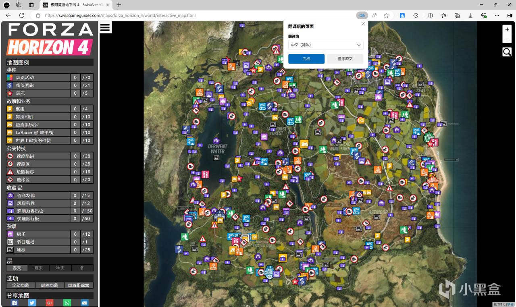Viewport: 516px width, 307px height.
Task: Toggle 速度区 markers in legend
Action: (50, 164)
